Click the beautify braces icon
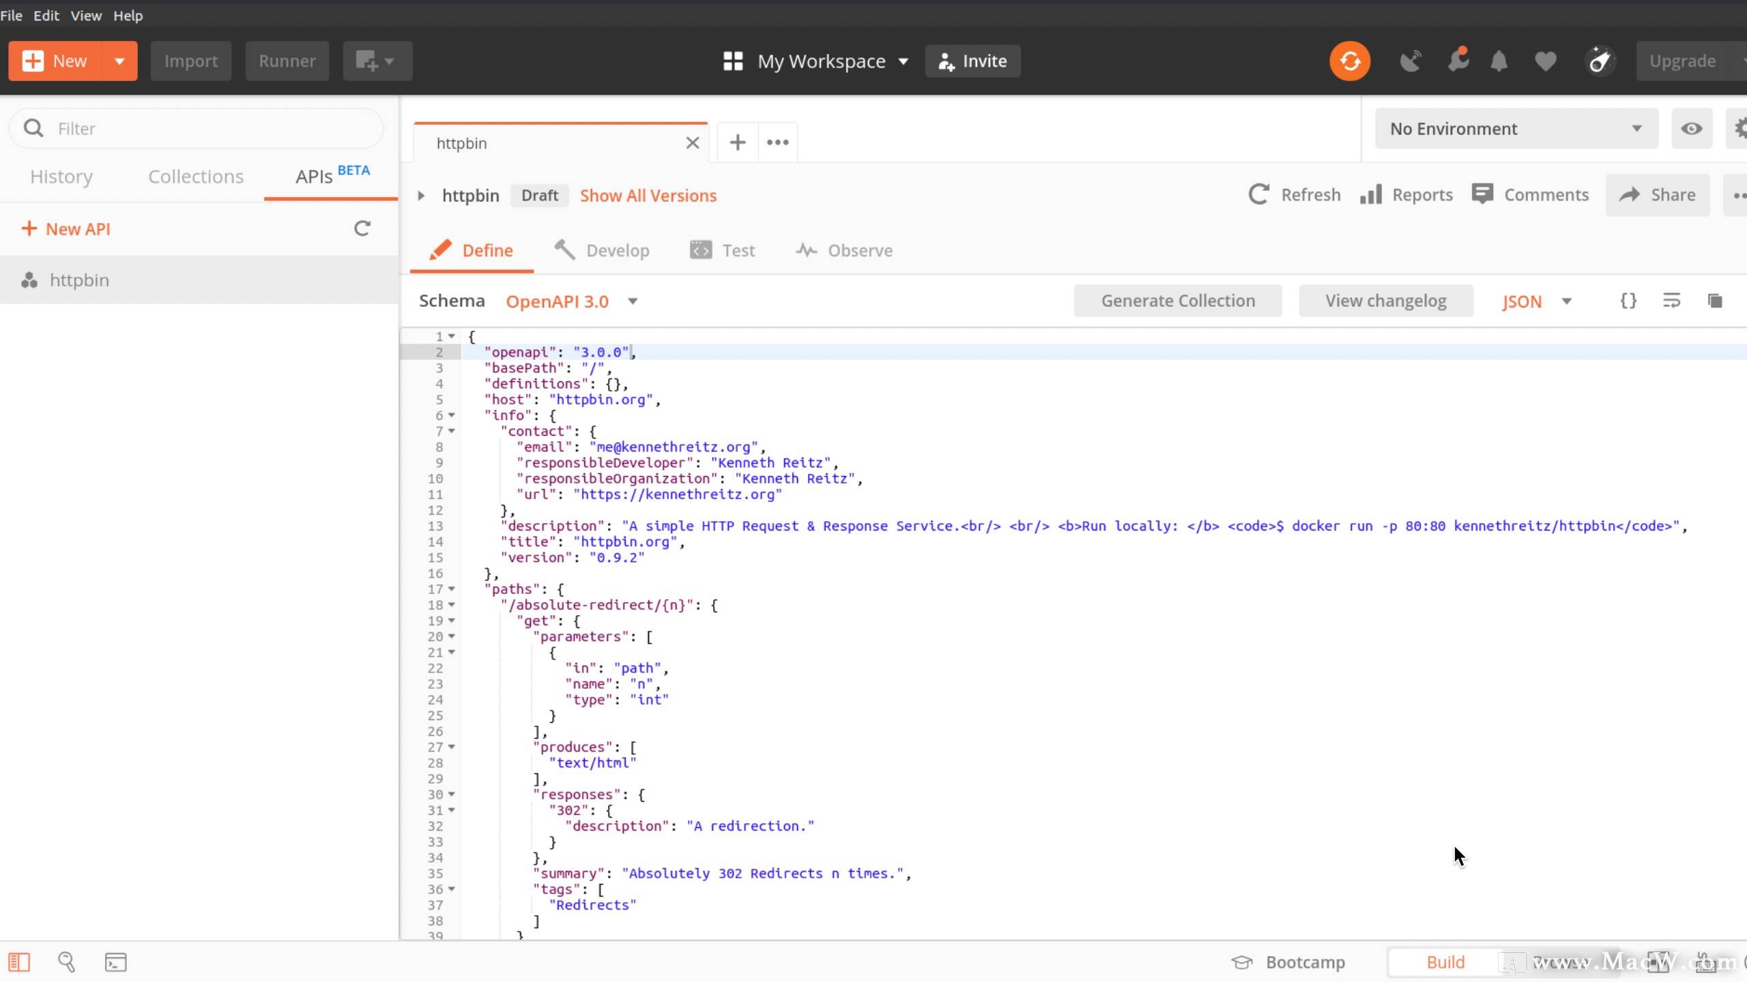The height and width of the screenshot is (982, 1747). pos(1628,301)
